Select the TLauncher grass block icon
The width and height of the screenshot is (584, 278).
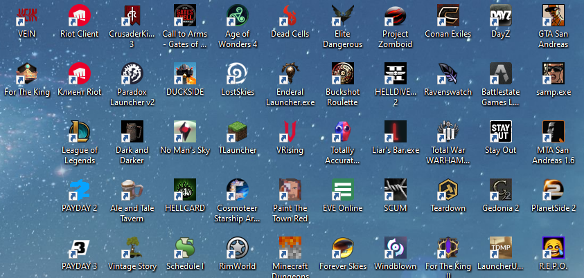(238, 131)
